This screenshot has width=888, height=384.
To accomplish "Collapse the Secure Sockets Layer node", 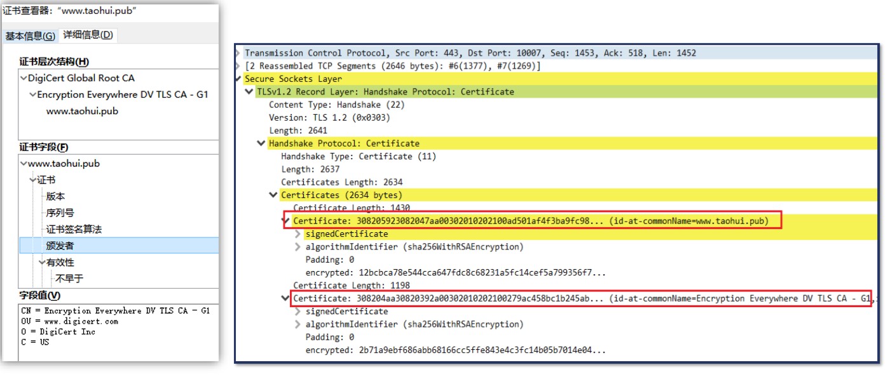I will [x=238, y=79].
